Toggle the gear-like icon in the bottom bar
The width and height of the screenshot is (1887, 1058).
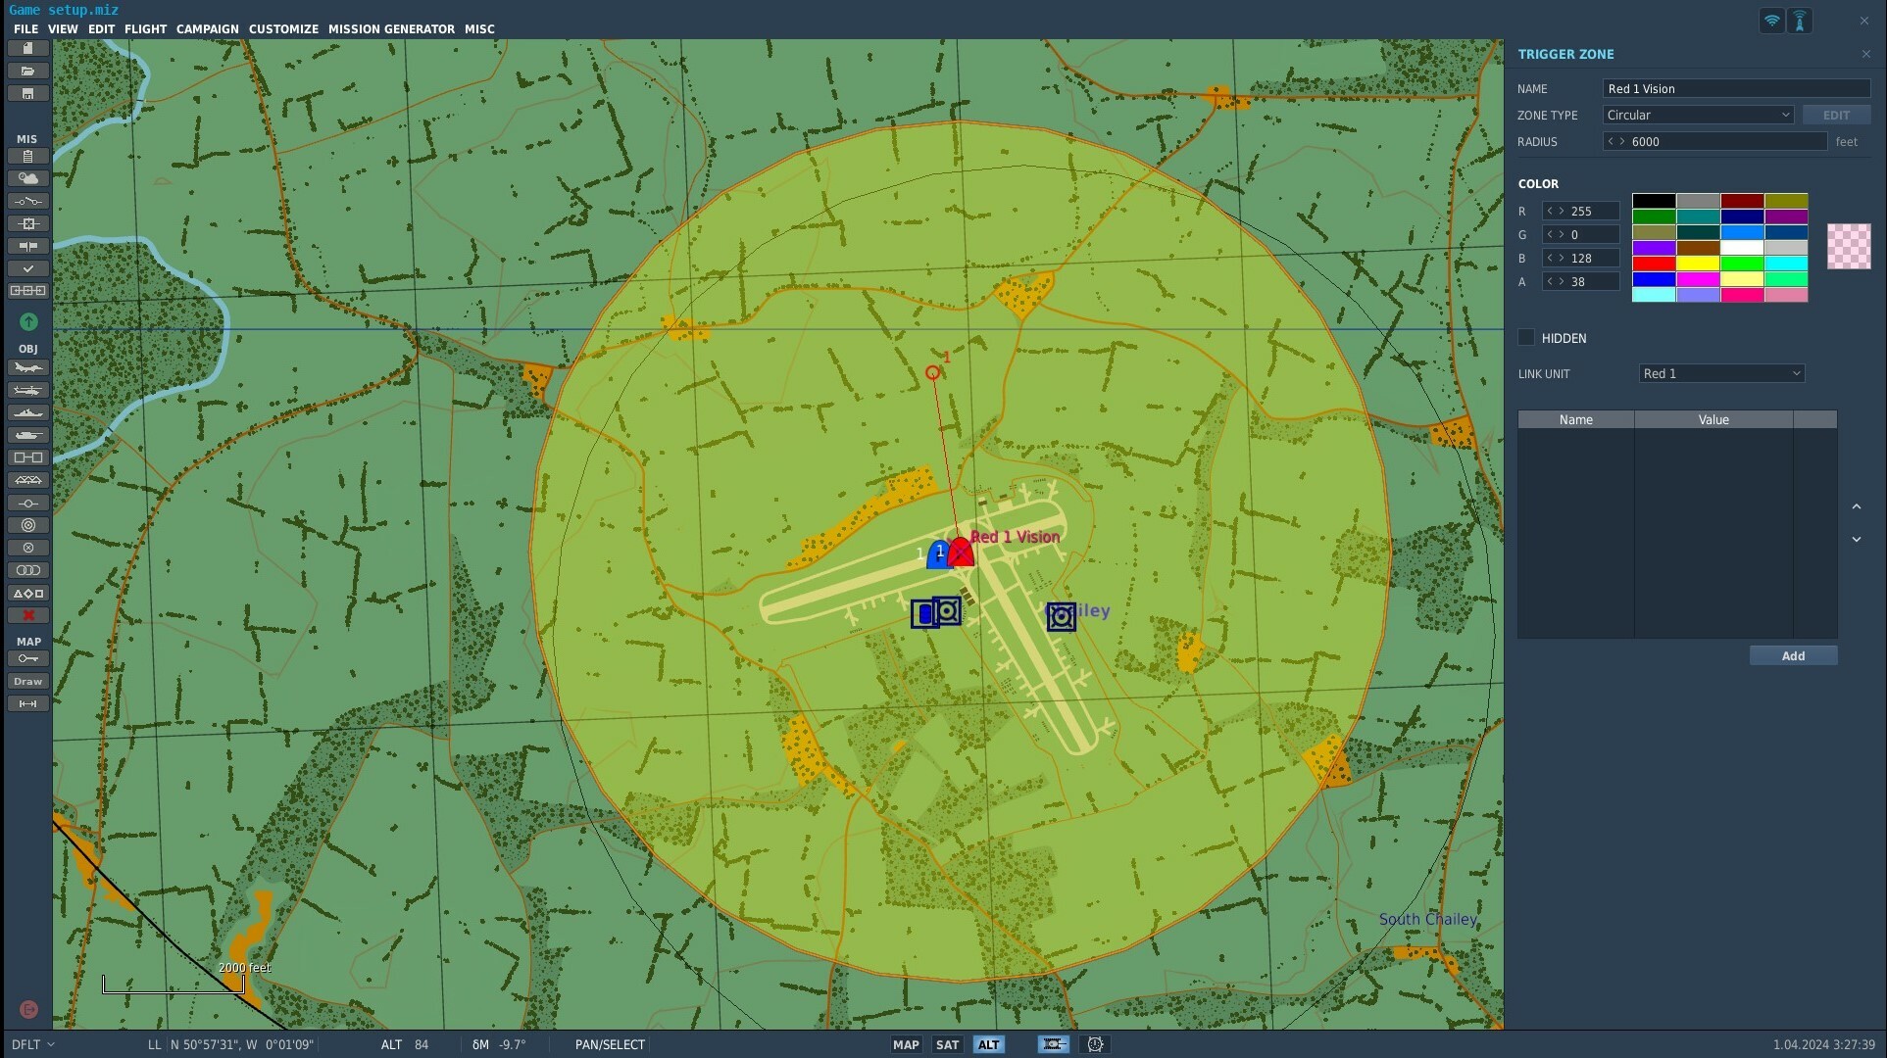pyautogui.click(x=1095, y=1044)
